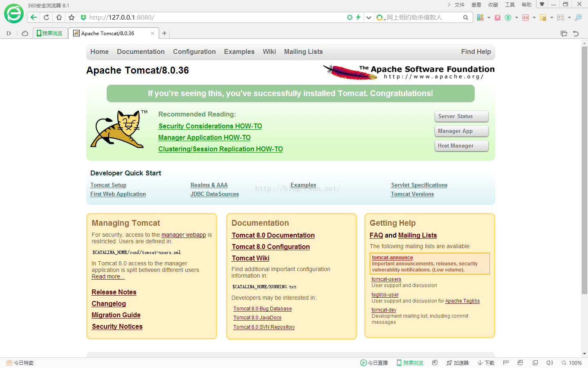This screenshot has height=368, width=588.
Task: Restore closed tab with undo icon
Action: (576, 34)
